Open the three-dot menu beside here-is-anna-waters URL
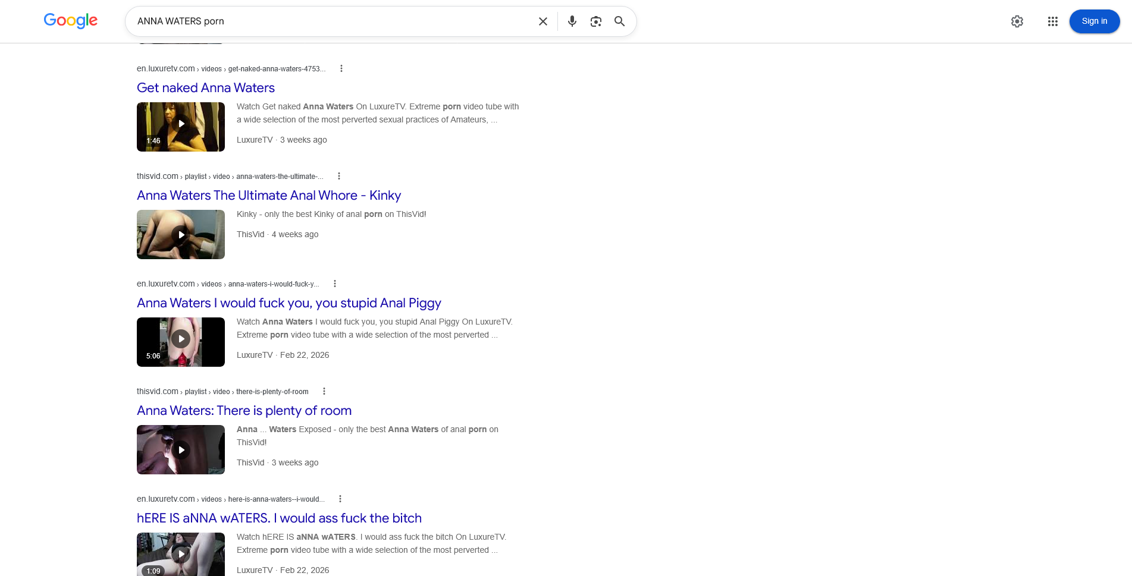Viewport: 1132px width, 576px height. pos(340,499)
